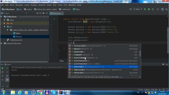Viewport: 169px width, 95px height.
Task: Expand External Libraries node
Action: click(1, 43)
